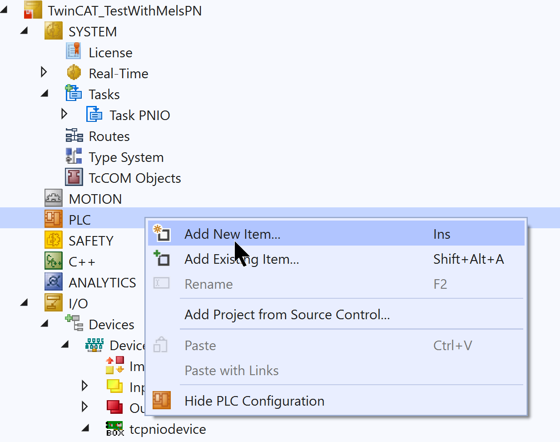Click the TcCOM Objects icon
The width and height of the screenshot is (560, 442).
point(74,177)
